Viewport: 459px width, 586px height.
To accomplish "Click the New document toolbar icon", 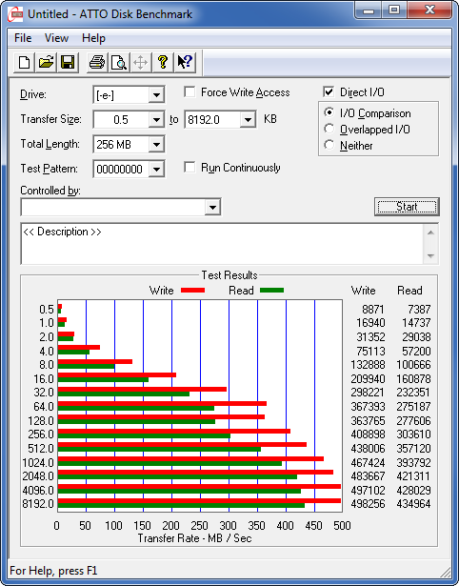I will pos(24,63).
